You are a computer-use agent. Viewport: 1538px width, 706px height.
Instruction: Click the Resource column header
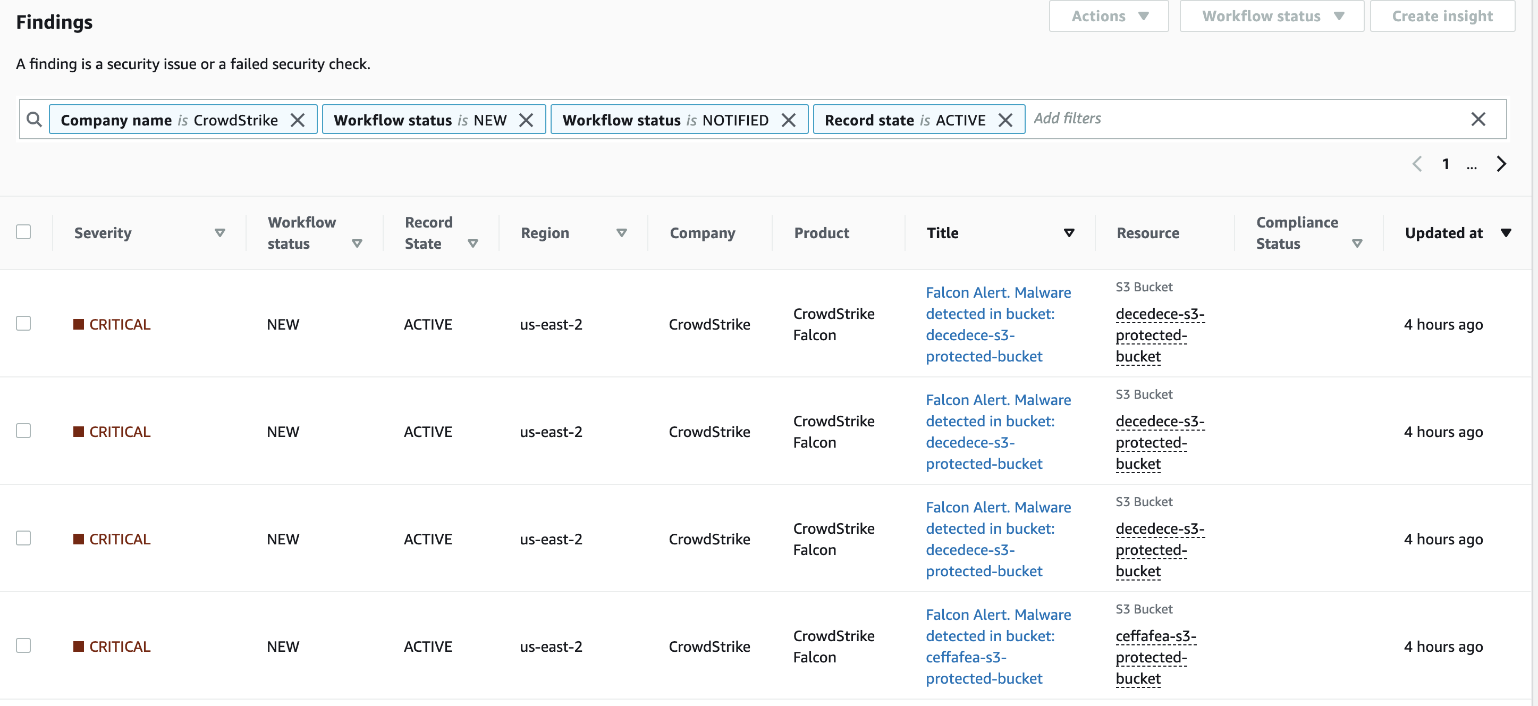[x=1147, y=233]
